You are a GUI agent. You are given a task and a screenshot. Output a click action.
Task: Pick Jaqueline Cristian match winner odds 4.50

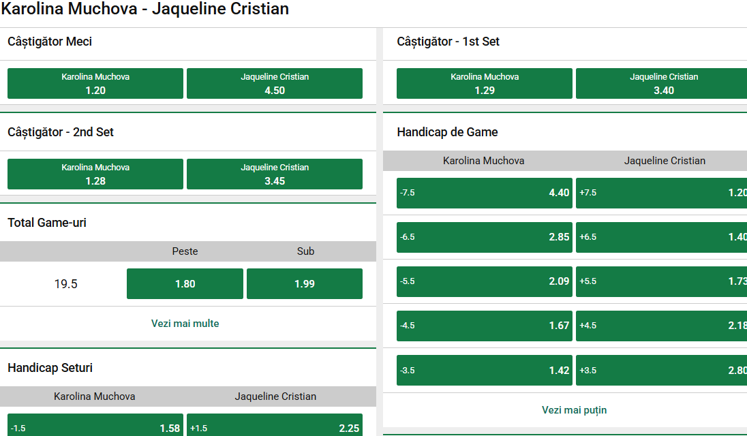(274, 83)
